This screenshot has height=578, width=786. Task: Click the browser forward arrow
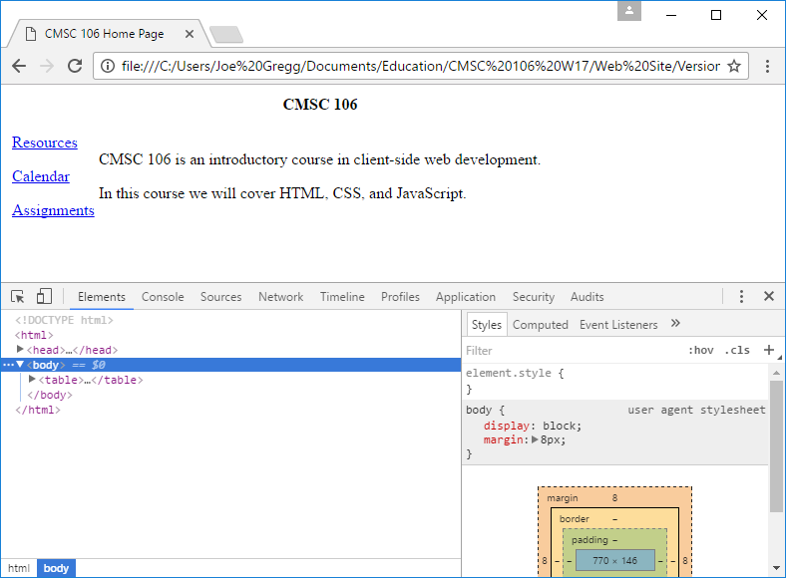point(47,66)
